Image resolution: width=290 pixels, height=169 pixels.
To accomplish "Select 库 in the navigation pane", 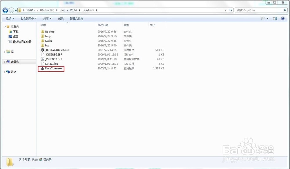I will click(x=12, y=52).
